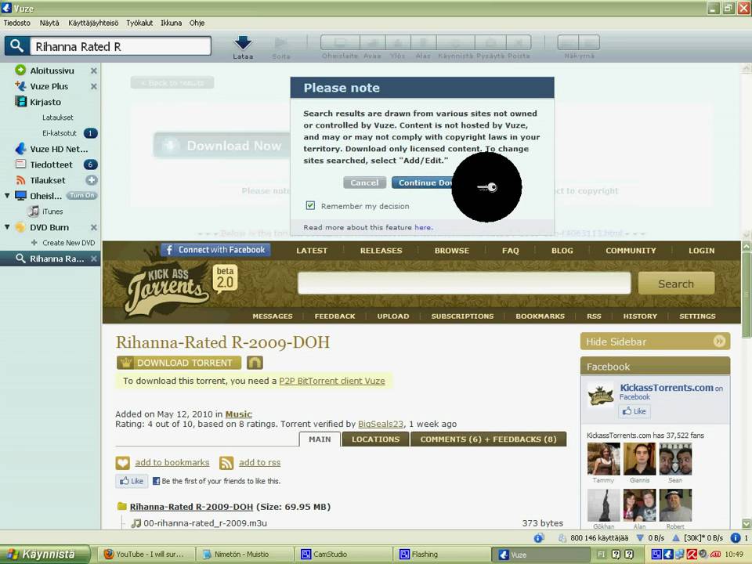Image resolution: width=752 pixels, height=564 pixels.
Task: Close the Rihanna Ra... search tab
Action: coord(94,258)
